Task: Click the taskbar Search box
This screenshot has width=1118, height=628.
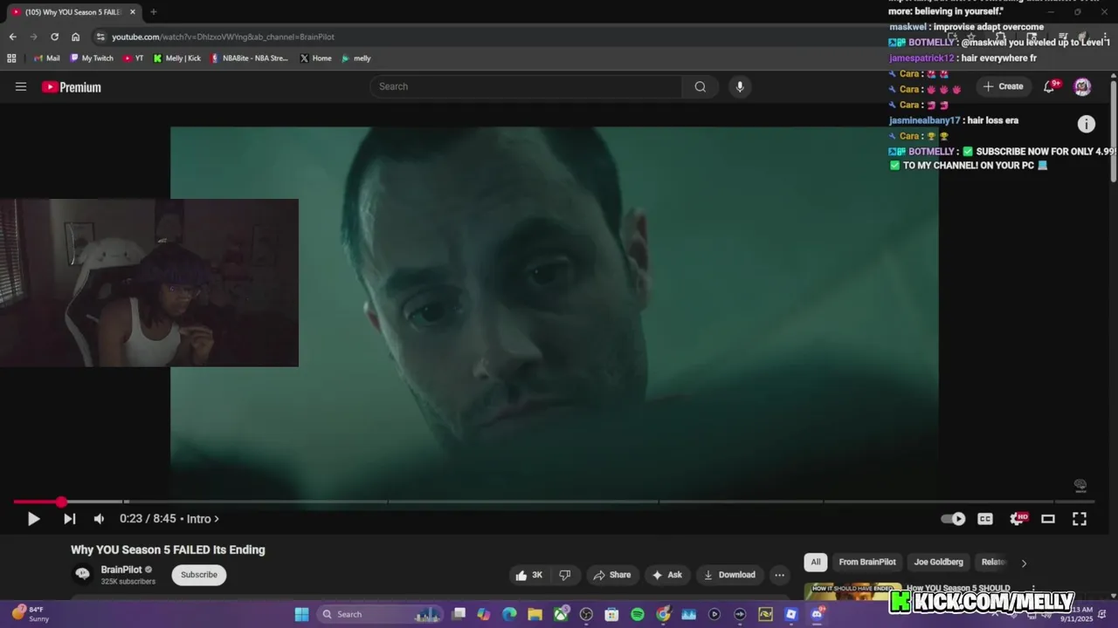Action: pos(381,614)
